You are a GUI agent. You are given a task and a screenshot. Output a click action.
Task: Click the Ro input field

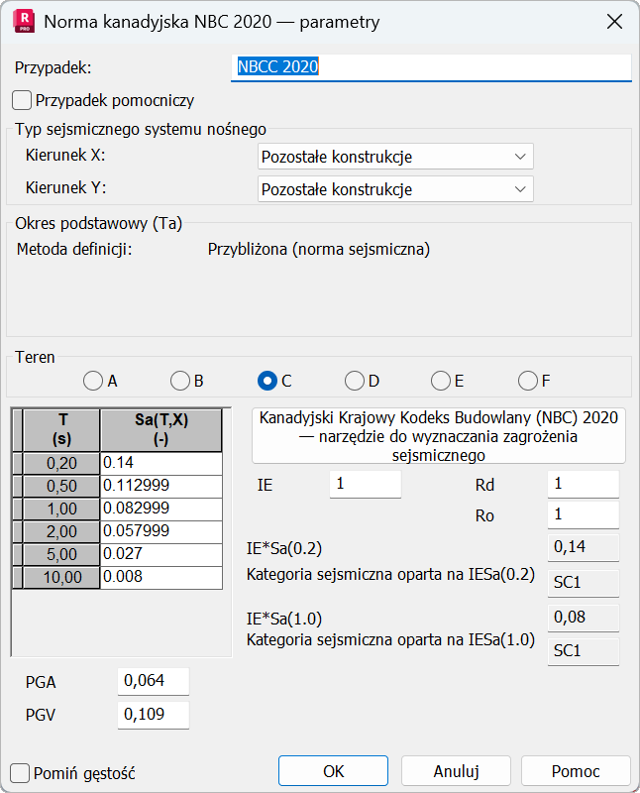point(584,514)
